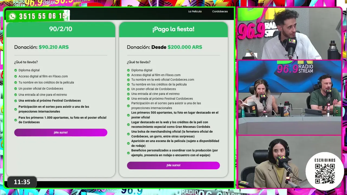
Task: Click checkmark beside primeros 1.000 aportantes
Action: pyautogui.click(x=15, y=120)
